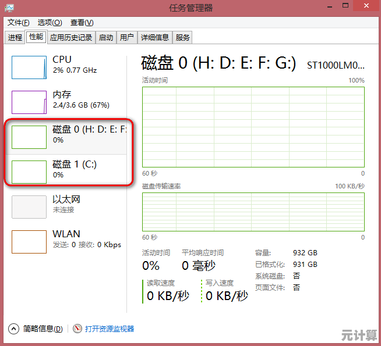Screen dimensions: 381x346
Task: Click the 页面文件 否 value
Action: coord(297,288)
